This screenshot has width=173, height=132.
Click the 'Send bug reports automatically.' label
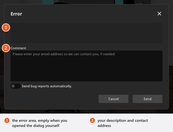[x=47, y=86]
